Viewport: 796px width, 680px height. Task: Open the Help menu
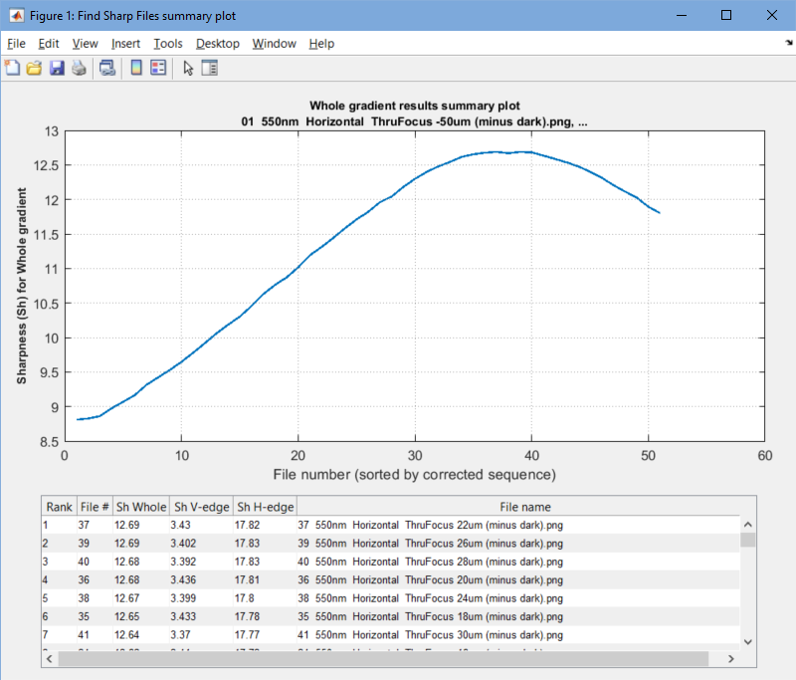pos(321,44)
